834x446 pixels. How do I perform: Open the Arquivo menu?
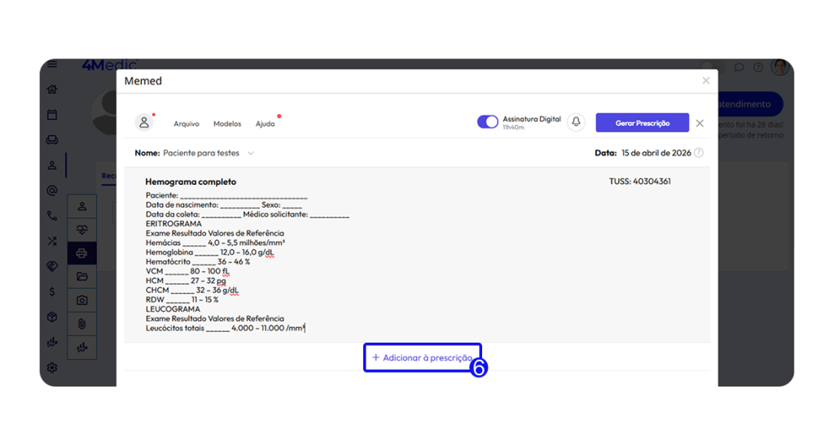[x=187, y=124]
